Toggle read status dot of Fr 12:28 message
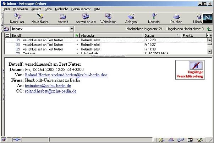214x143 pixels. (x=77, y=40)
